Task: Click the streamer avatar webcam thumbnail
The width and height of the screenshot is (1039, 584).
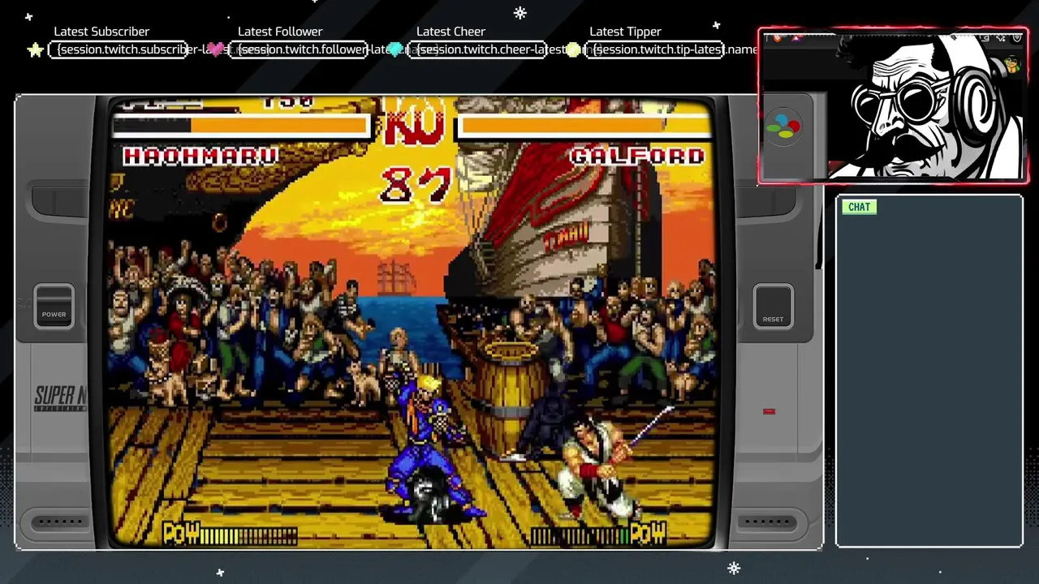Action: click(893, 105)
